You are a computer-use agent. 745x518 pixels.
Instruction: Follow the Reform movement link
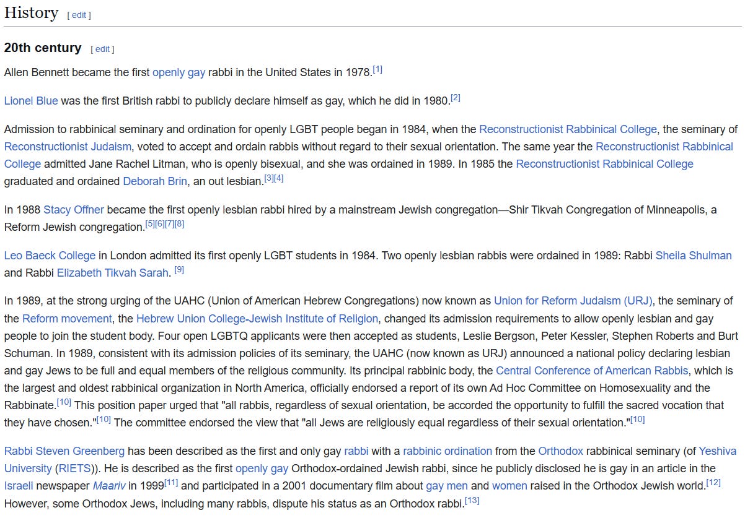point(68,319)
